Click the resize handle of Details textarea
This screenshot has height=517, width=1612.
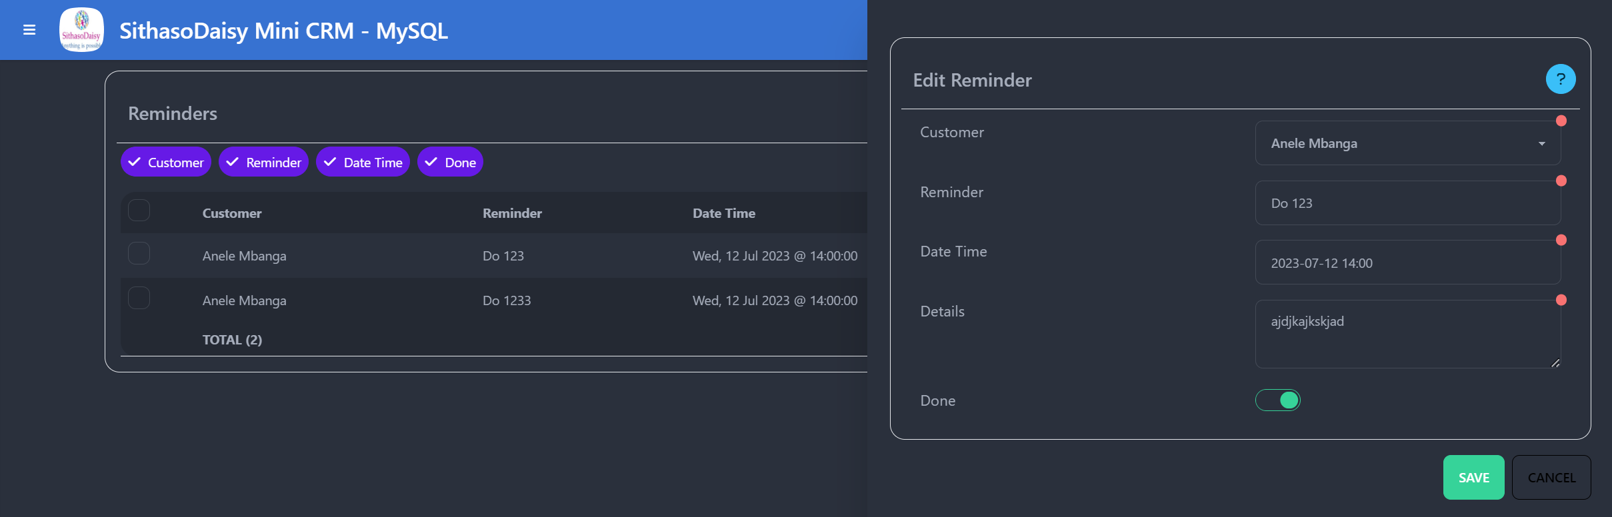click(x=1555, y=362)
